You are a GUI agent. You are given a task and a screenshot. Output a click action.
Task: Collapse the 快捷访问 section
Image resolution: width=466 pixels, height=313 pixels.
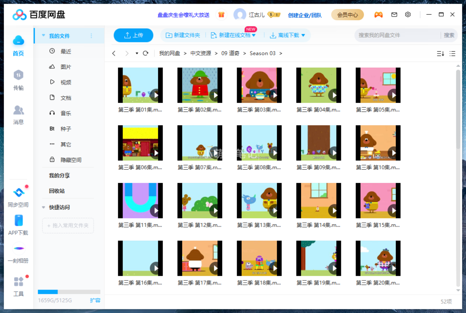click(44, 207)
